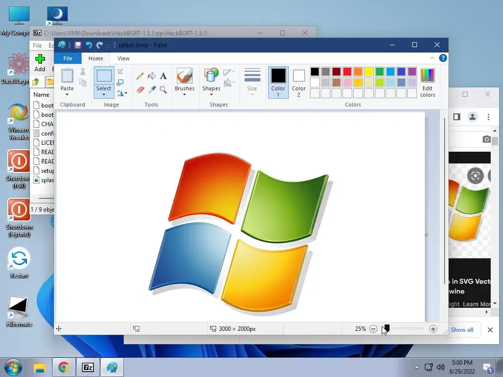This screenshot has width=503, height=377.
Task: Choose the pink color swatch
Action: [347, 82]
